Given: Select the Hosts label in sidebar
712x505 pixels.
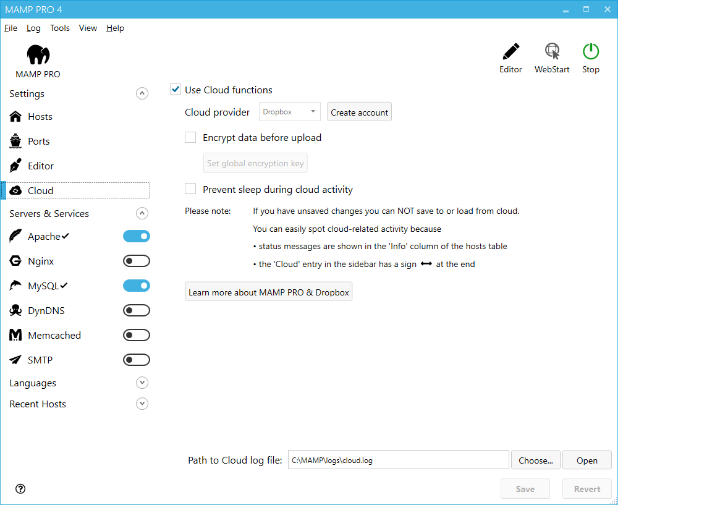Looking at the screenshot, I should pyautogui.click(x=40, y=117).
